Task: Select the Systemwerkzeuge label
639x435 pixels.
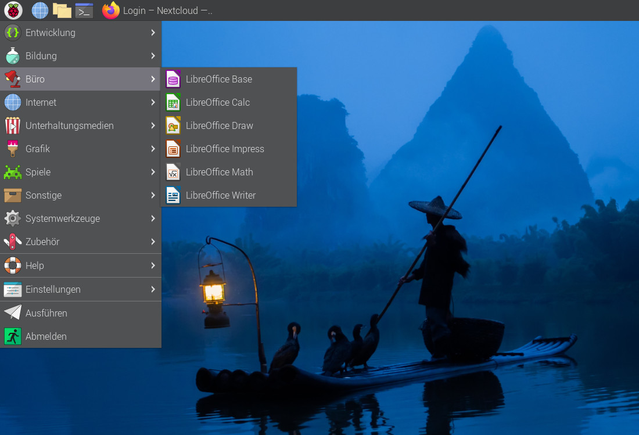Action: pos(63,219)
